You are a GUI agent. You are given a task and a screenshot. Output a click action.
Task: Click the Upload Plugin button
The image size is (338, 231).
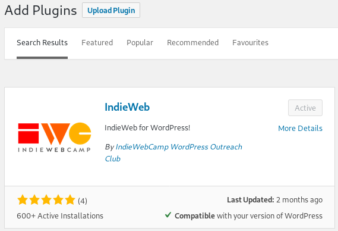pyautogui.click(x=111, y=10)
